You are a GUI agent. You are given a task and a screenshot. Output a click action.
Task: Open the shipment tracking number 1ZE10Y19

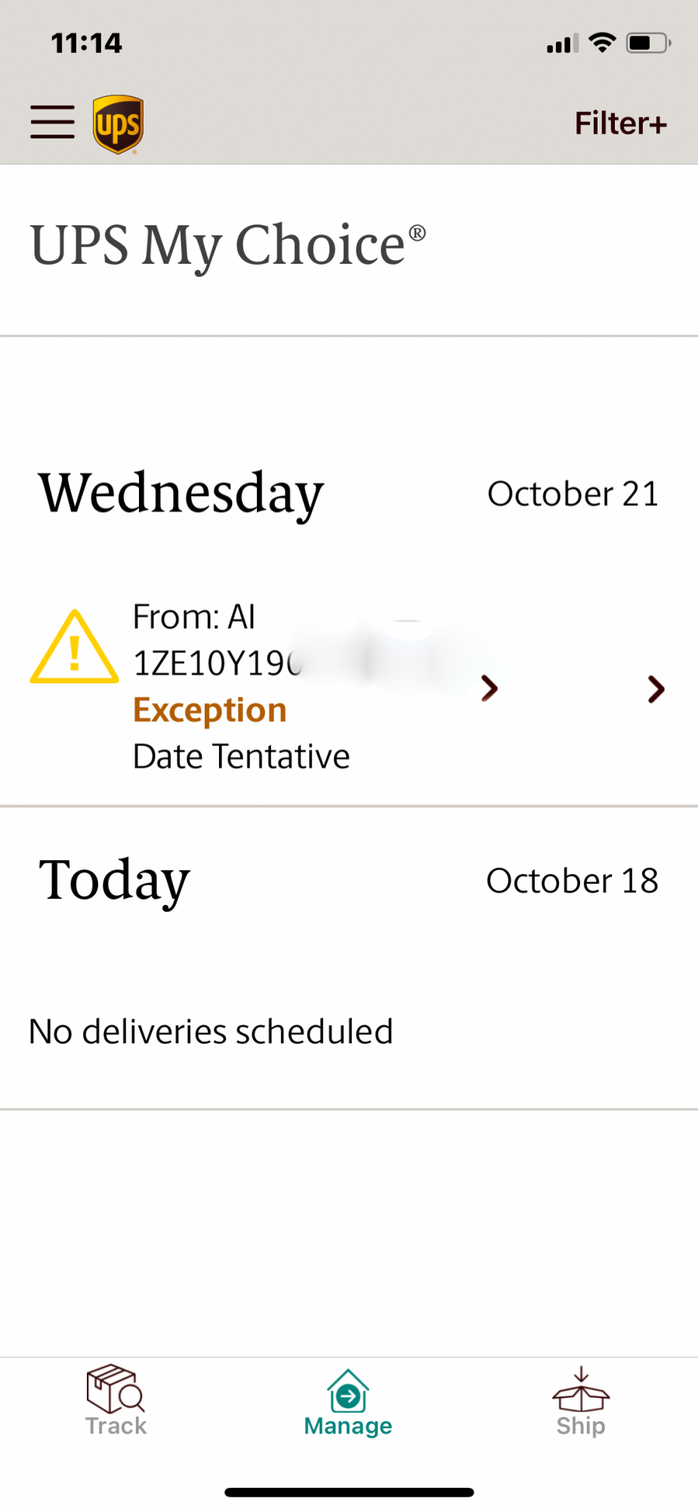click(x=218, y=663)
